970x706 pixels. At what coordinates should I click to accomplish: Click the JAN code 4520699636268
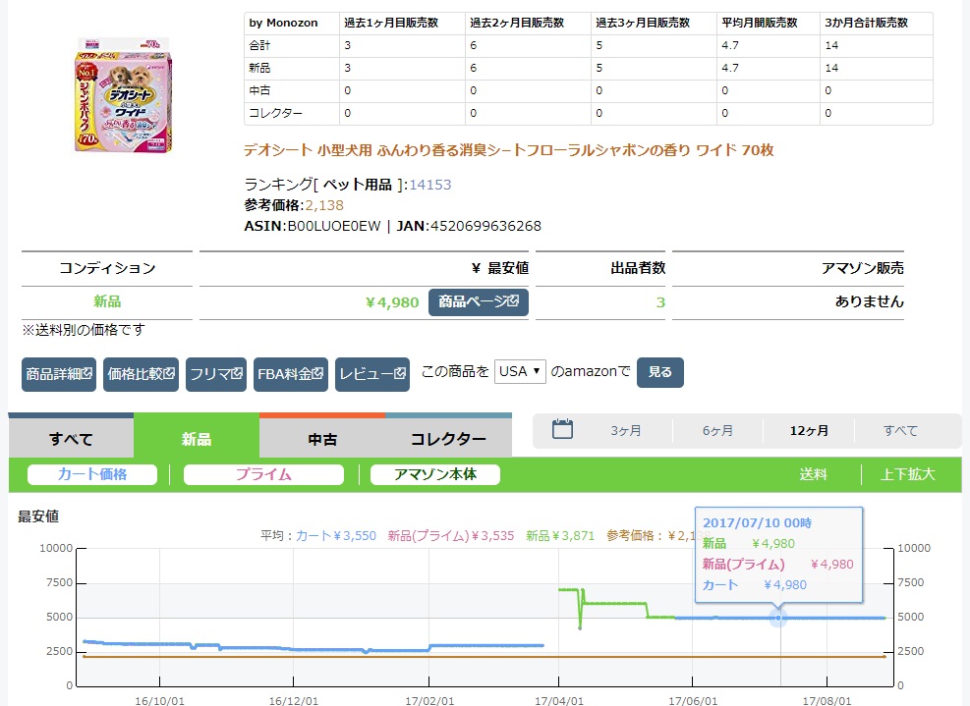[x=485, y=226]
